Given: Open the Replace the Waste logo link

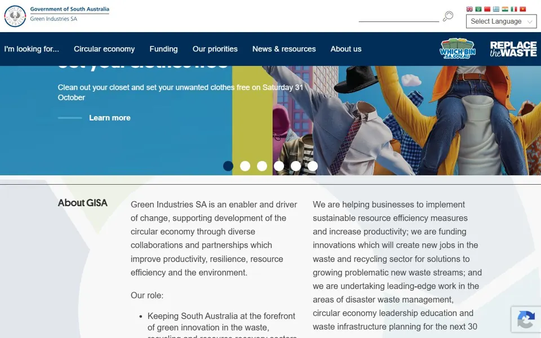Looking at the screenshot, I should click(x=513, y=49).
